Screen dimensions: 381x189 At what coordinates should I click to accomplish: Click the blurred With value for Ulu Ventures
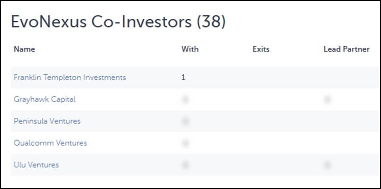(x=185, y=165)
